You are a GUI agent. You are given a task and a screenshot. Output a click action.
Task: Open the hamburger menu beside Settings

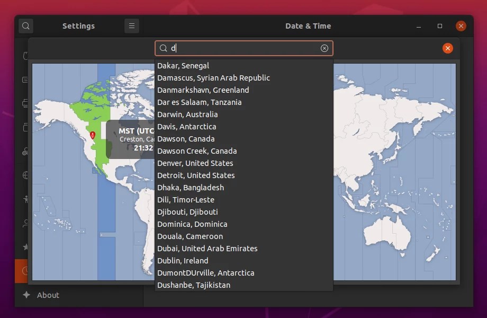[131, 25]
